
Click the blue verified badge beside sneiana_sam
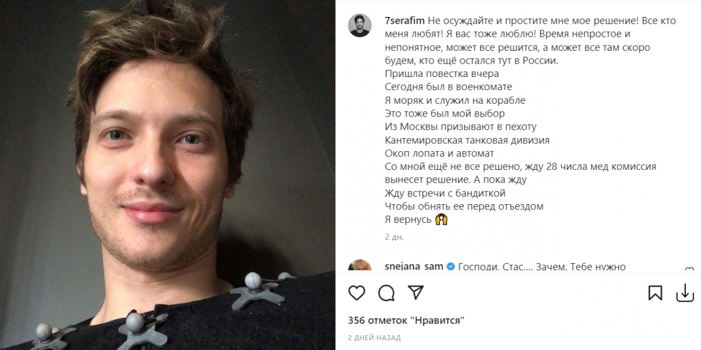[x=450, y=267]
